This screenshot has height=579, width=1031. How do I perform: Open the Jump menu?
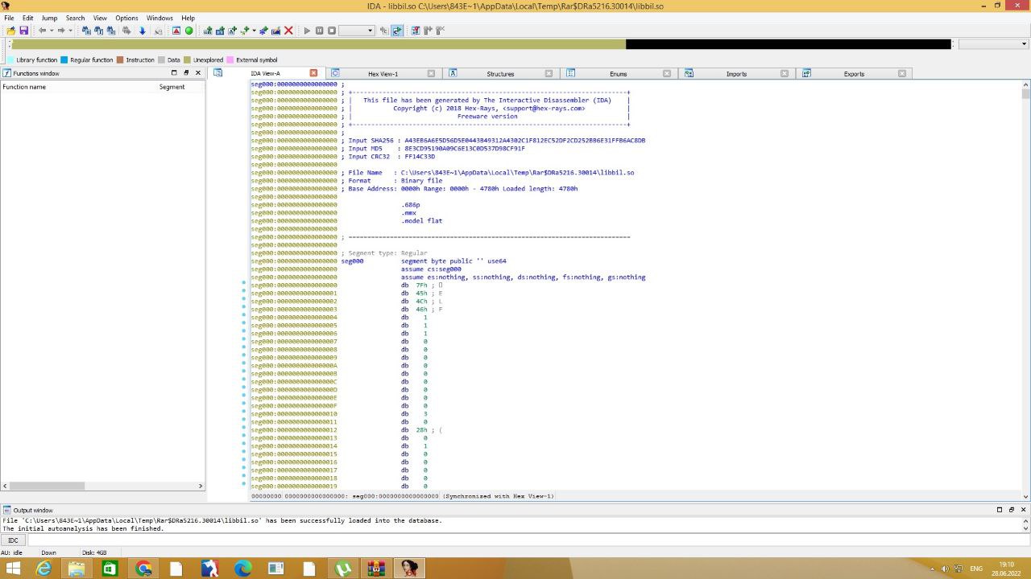pos(49,18)
